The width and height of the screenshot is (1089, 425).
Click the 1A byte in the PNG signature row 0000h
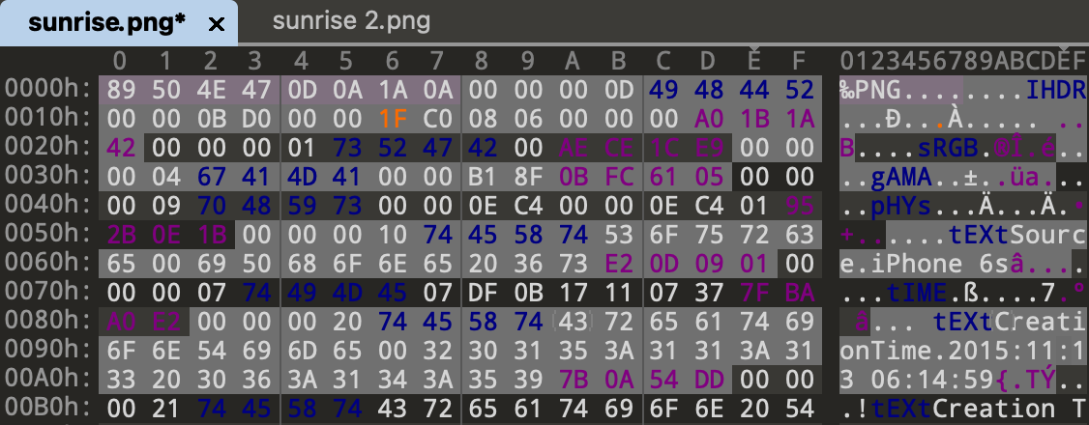tap(392, 90)
